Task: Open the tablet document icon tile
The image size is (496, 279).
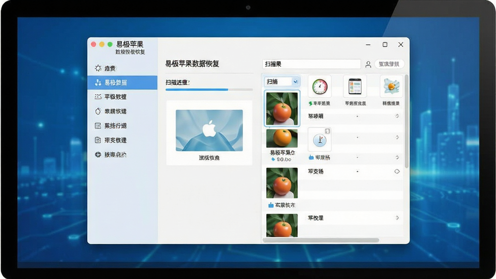Action: pos(355,86)
